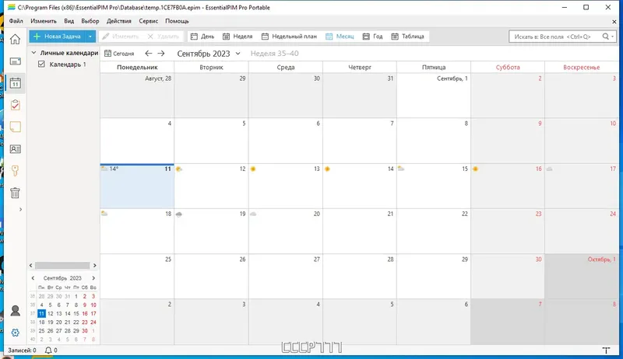Image resolution: width=623 pixels, height=359 pixels.
Task: Open the Mail module icon in sidebar
Action: pyautogui.click(x=15, y=61)
